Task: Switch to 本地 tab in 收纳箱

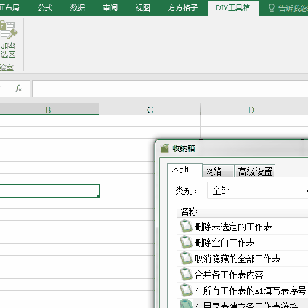Action: point(185,171)
